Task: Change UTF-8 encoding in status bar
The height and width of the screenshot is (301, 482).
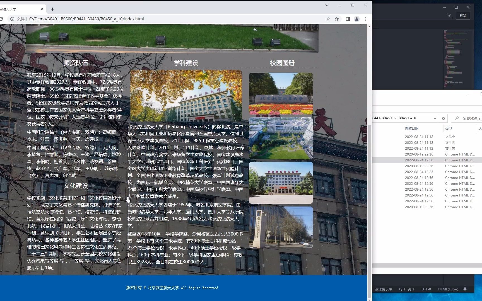Action: pos(426,289)
